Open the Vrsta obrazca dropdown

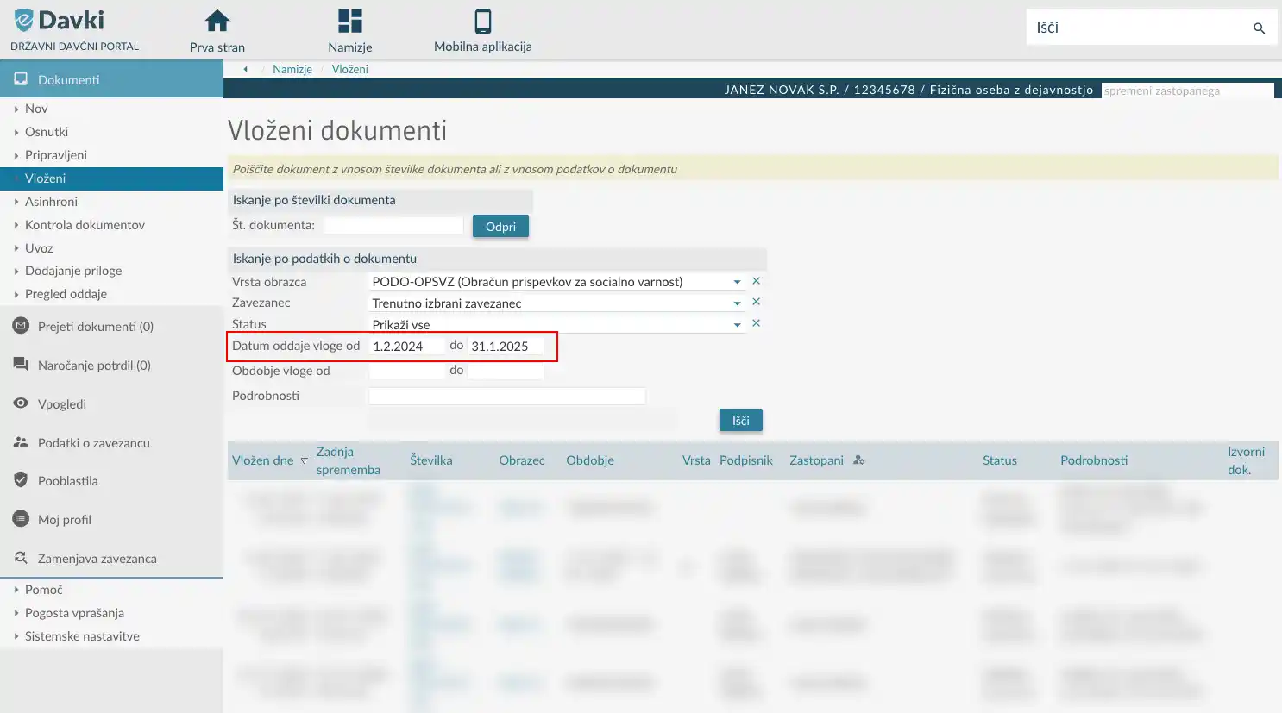pos(737,280)
